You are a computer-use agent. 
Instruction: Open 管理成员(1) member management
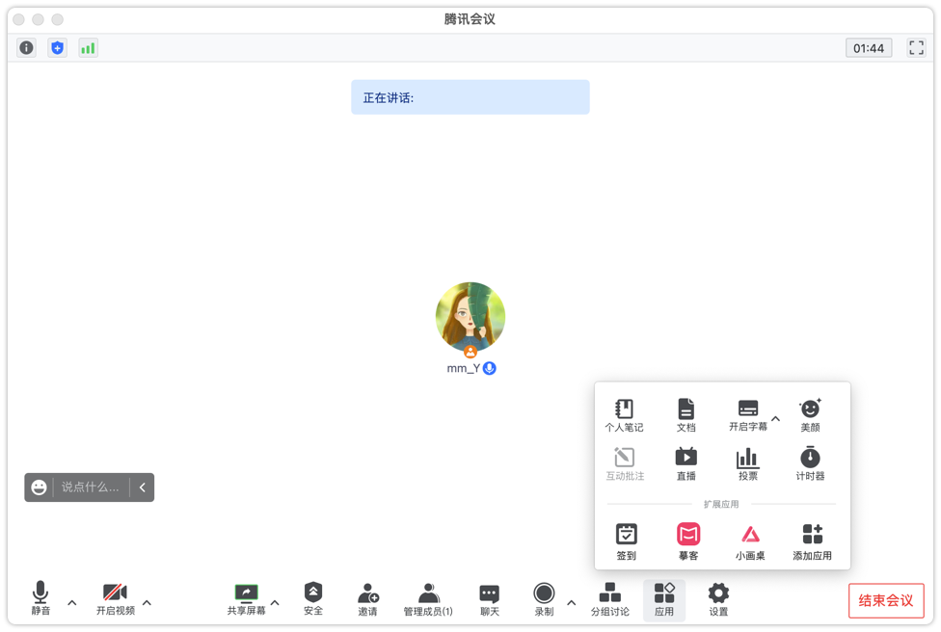(428, 599)
